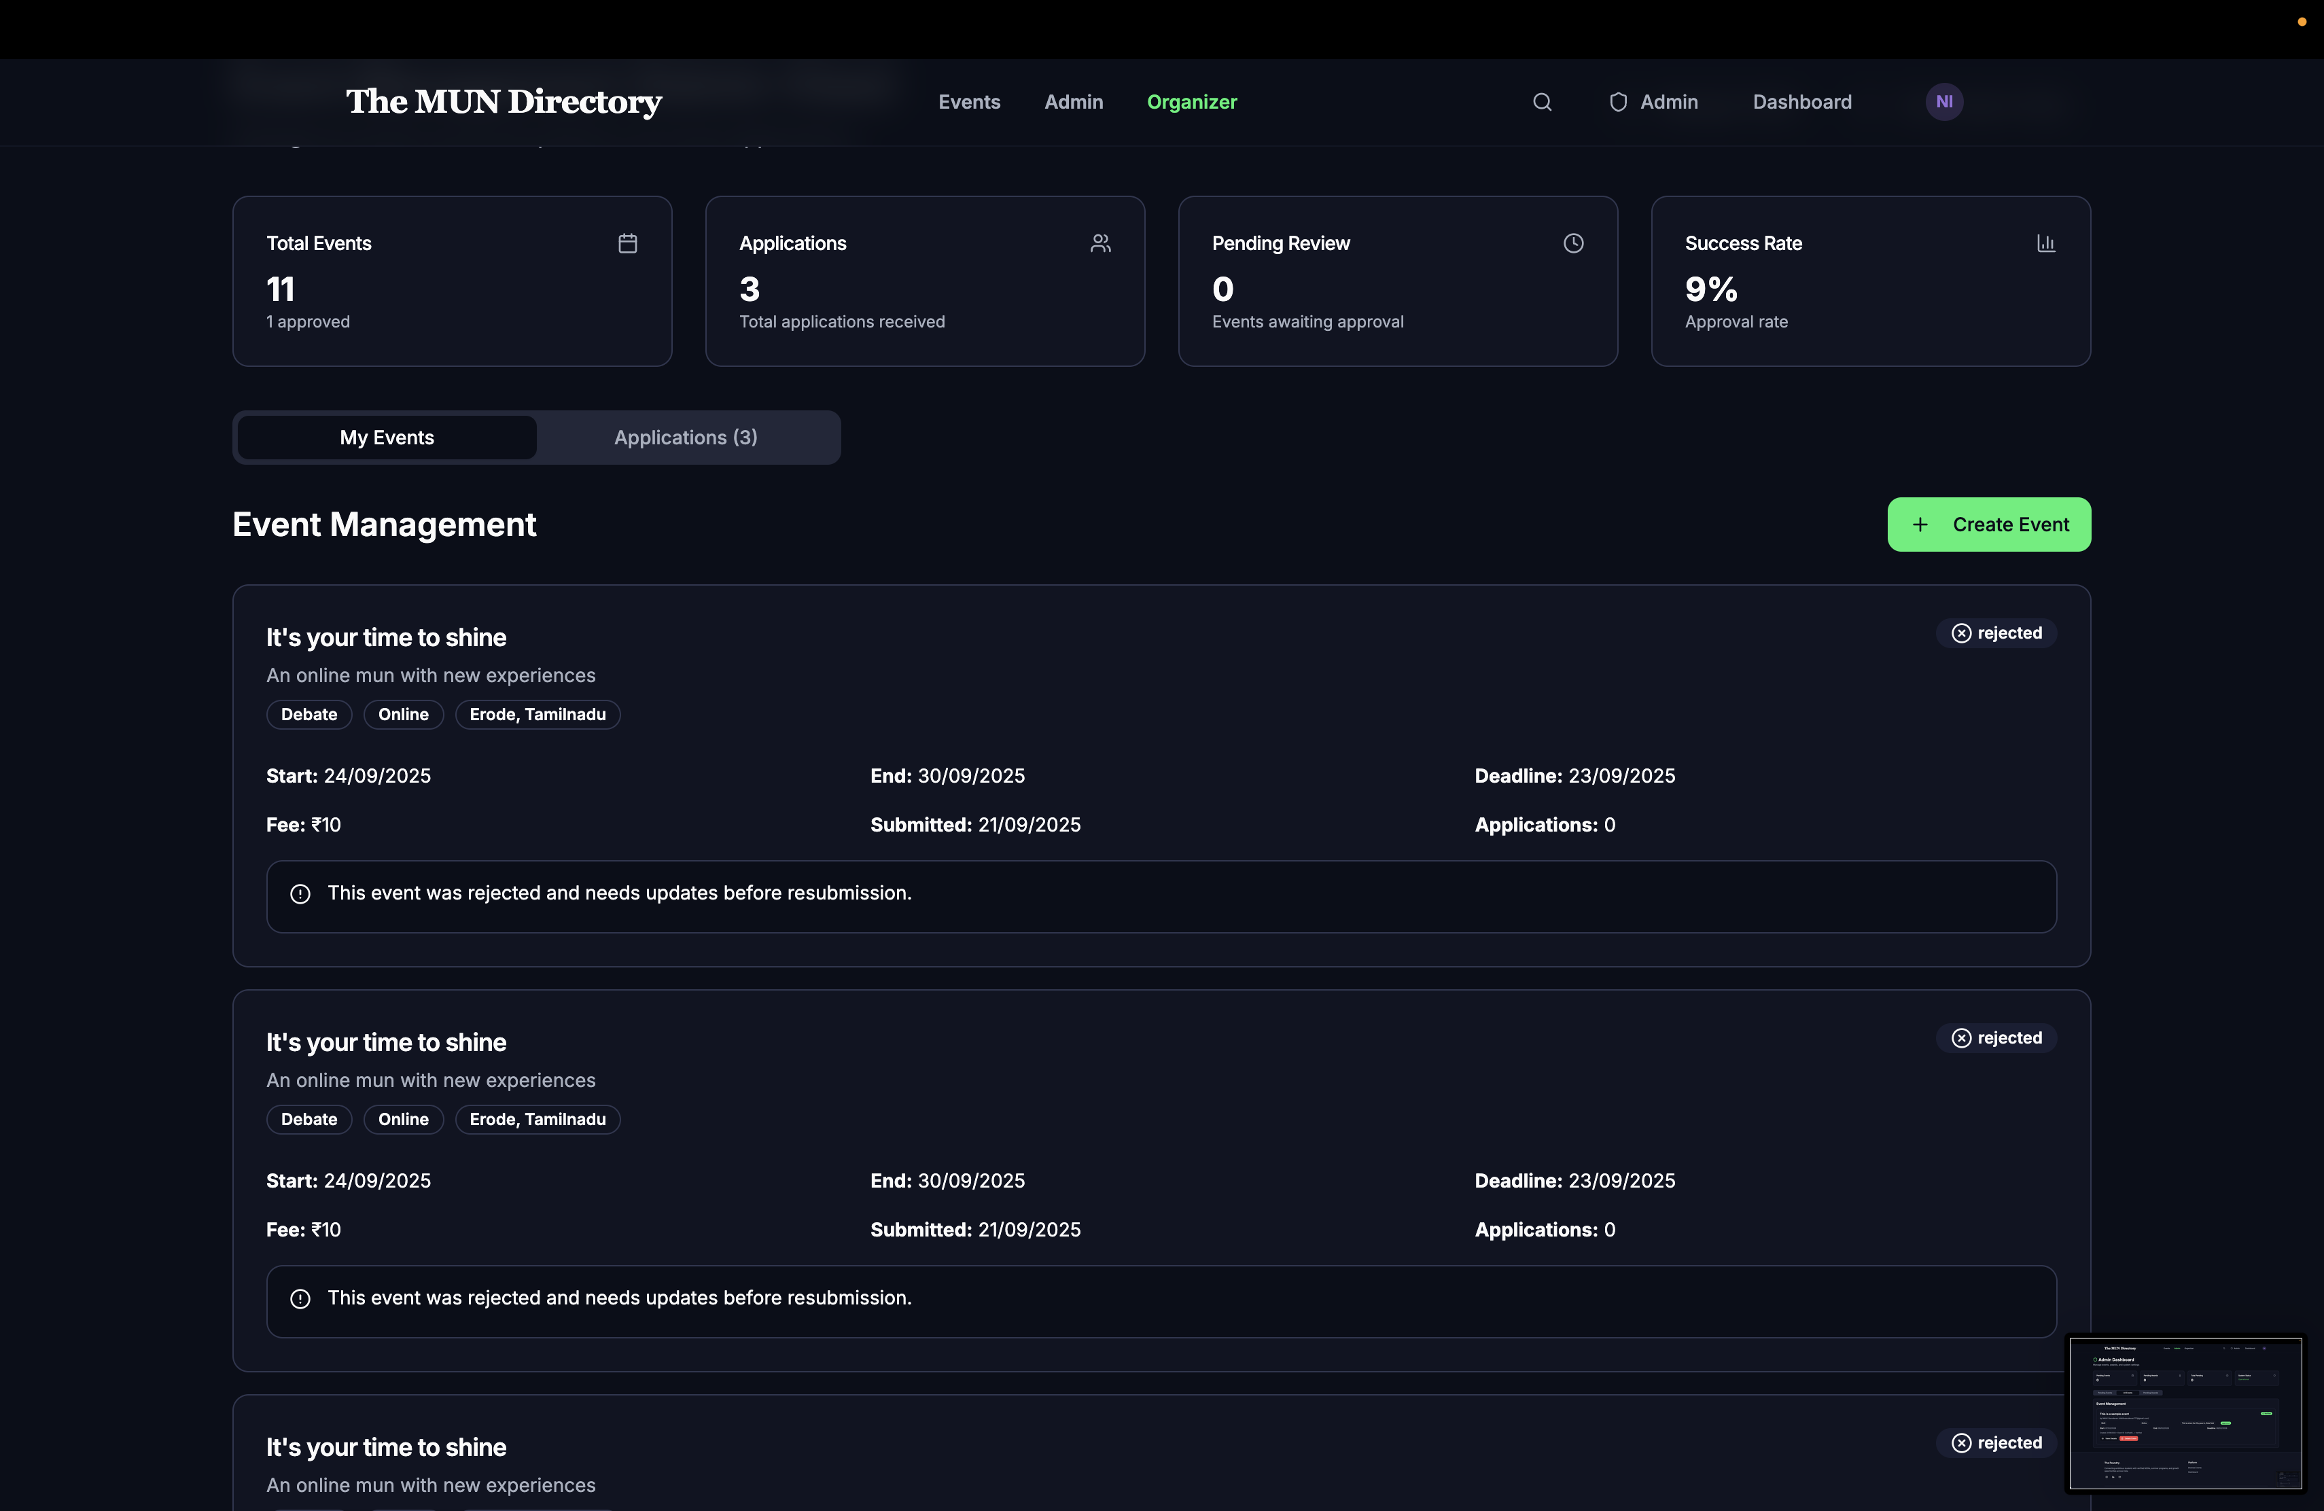
Task: Select the My Events tab
Action: [387, 438]
